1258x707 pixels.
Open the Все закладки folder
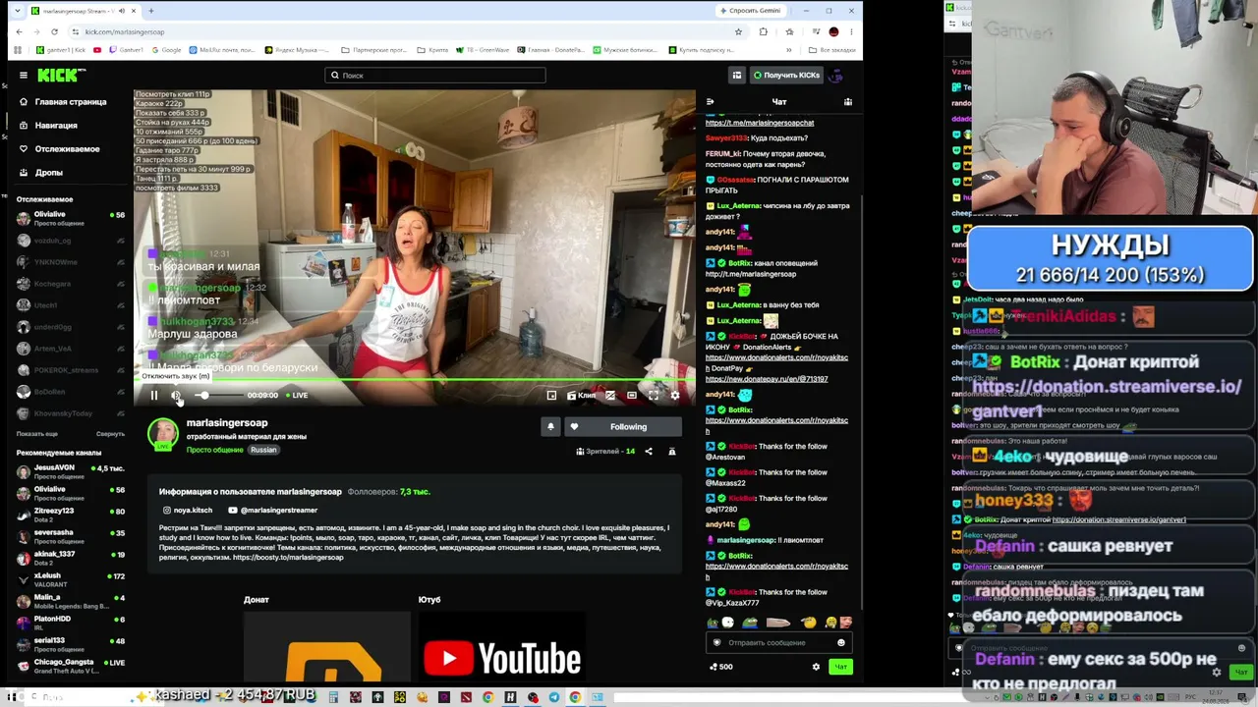coord(831,50)
